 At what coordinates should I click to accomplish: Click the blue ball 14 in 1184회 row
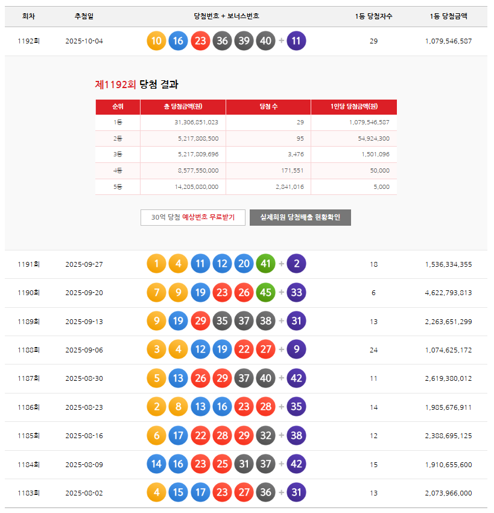(156, 464)
